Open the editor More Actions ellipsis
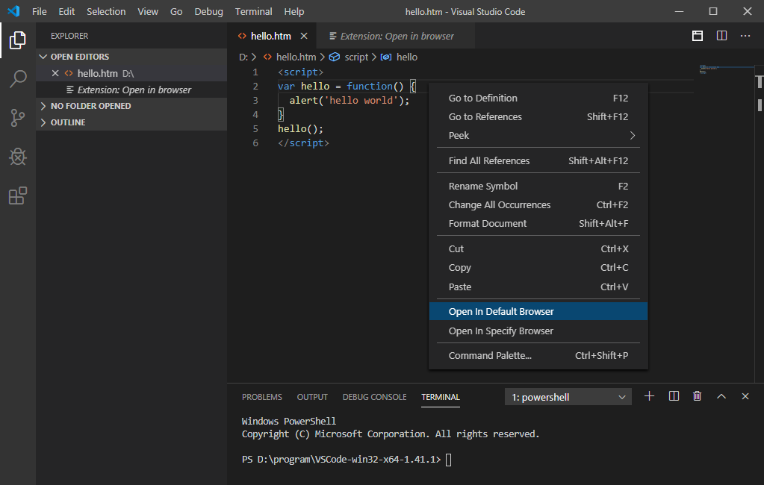 745,36
